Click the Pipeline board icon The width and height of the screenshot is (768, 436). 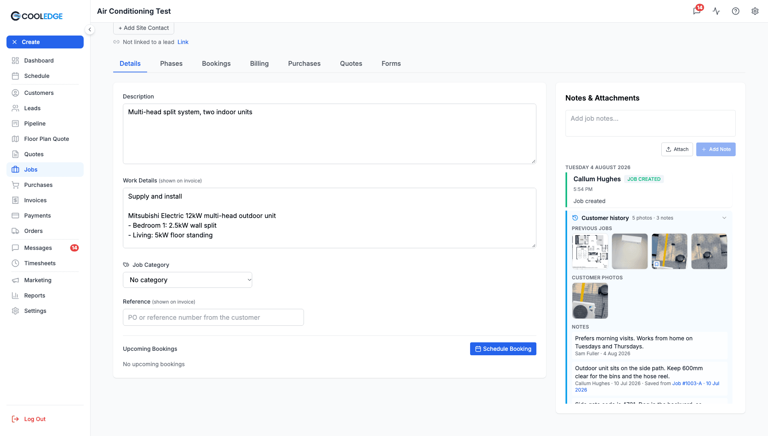click(x=15, y=124)
